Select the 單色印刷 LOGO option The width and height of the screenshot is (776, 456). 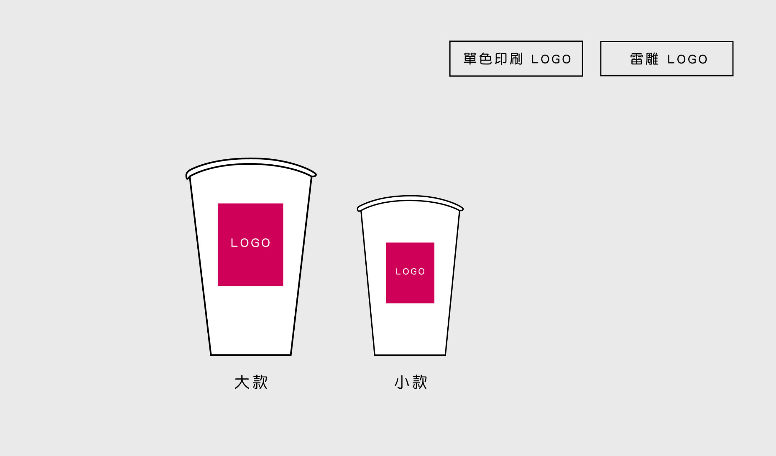516,58
